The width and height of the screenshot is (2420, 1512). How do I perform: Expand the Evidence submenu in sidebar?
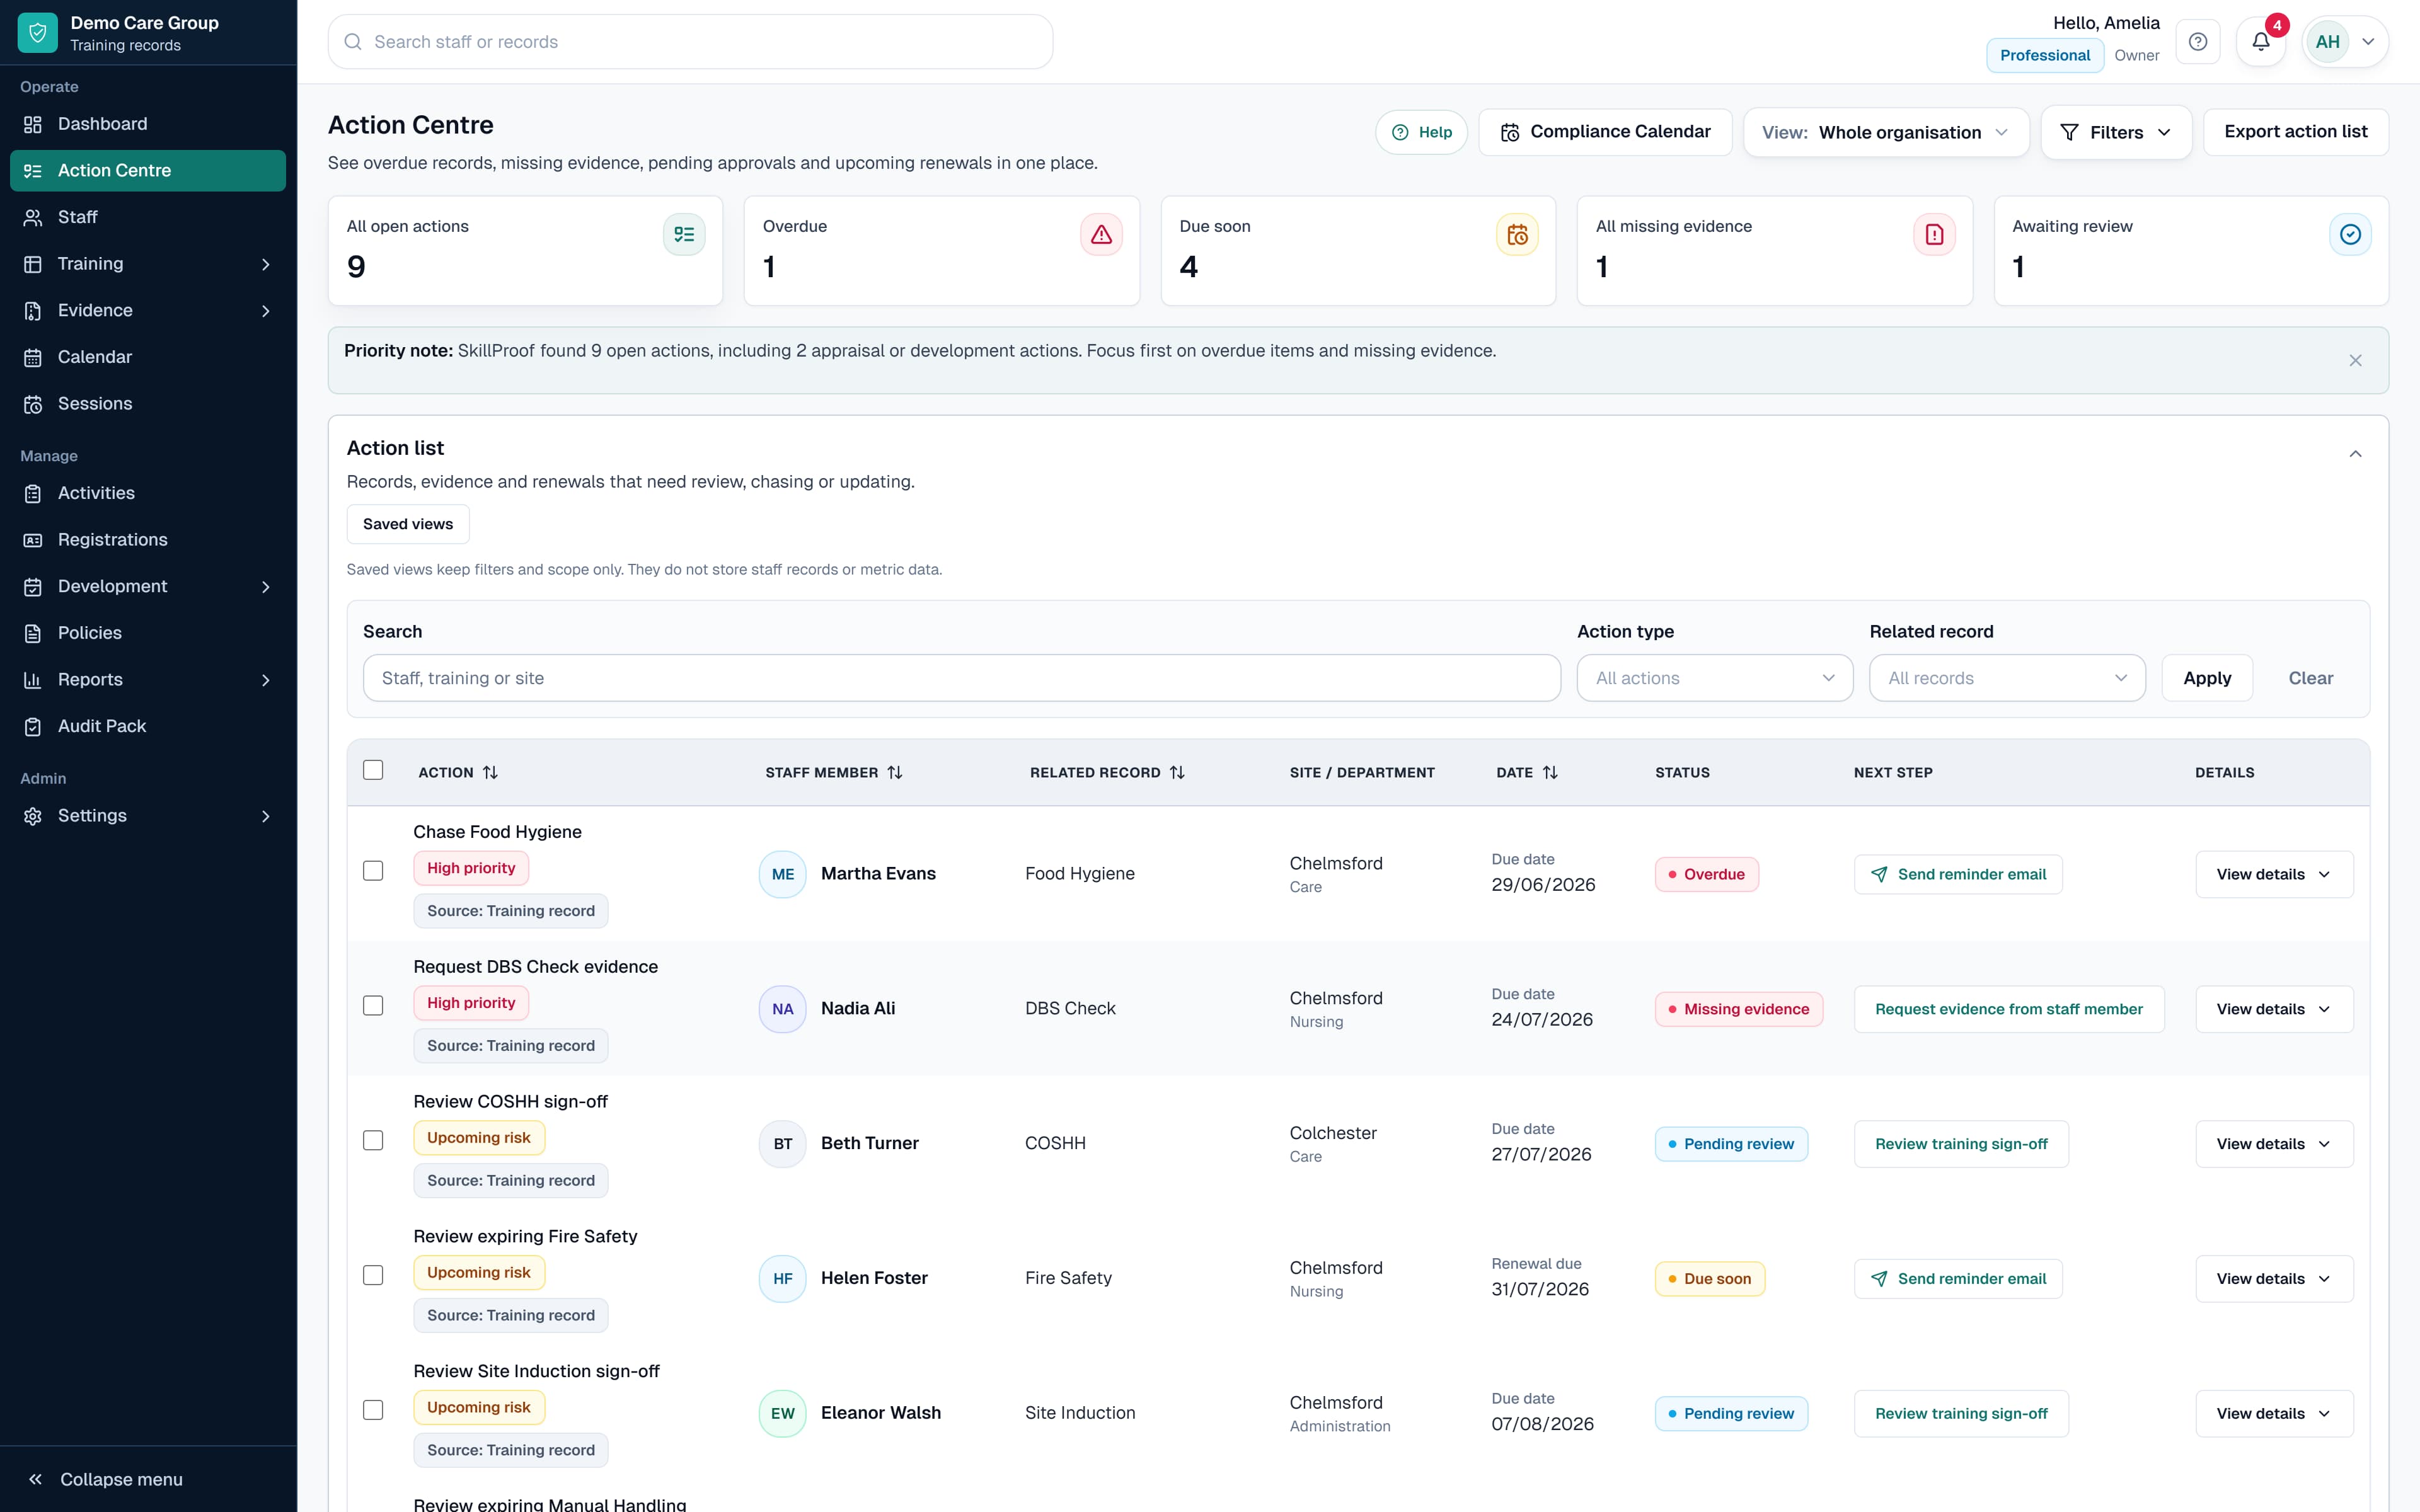[265, 311]
